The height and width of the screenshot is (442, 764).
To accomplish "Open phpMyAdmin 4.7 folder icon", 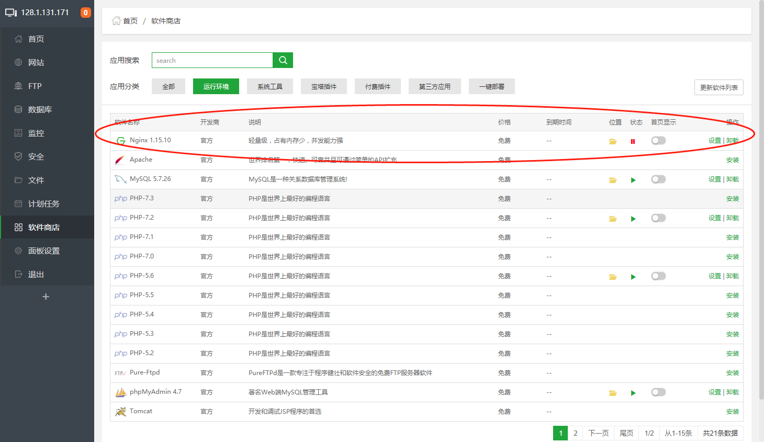I will tap(613, 393).
